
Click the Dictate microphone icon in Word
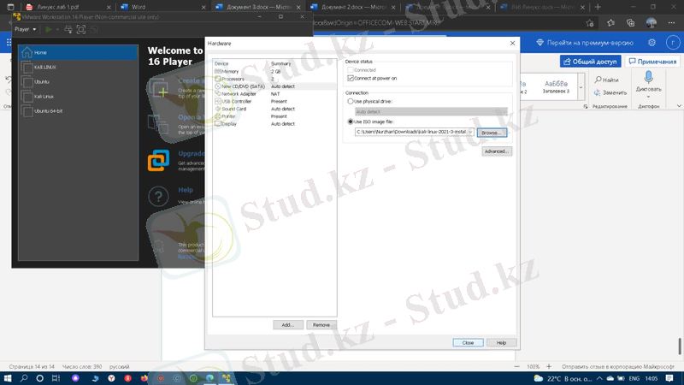click(648, 79)
